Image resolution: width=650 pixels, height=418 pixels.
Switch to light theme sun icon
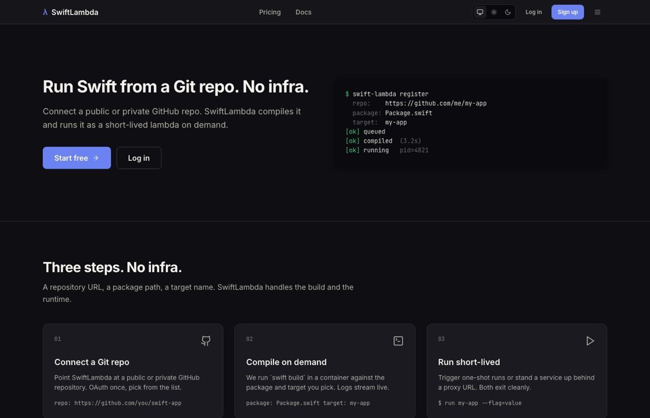point(494,12)
